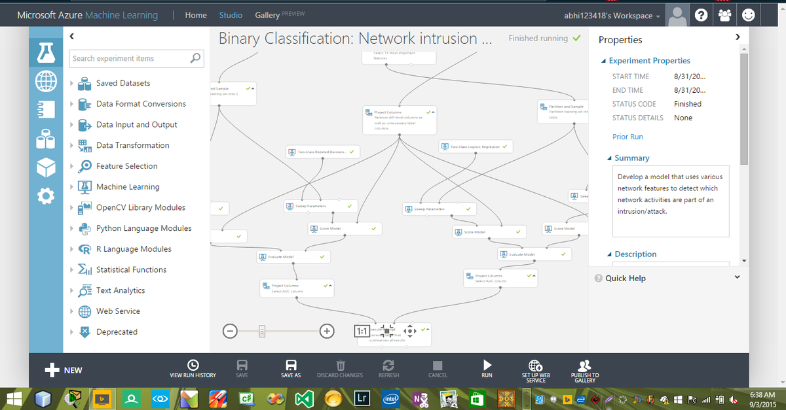Click the user avatar icon in header

[679, 15]
